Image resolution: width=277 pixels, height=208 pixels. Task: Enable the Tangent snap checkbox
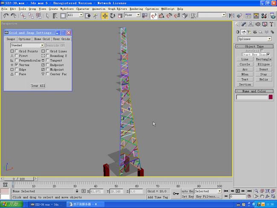[x=47, y=60]
